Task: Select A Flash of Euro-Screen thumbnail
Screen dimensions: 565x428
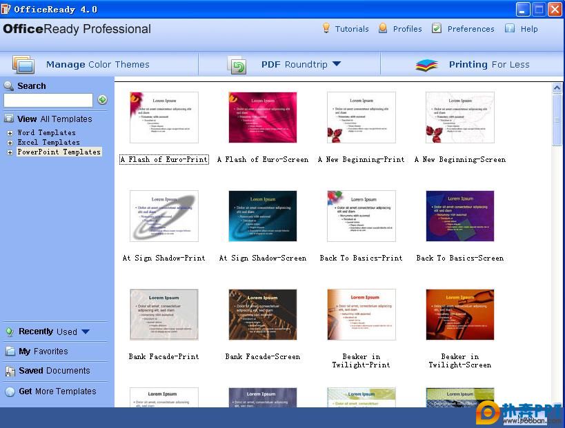Action: click(x=263, y=117)
